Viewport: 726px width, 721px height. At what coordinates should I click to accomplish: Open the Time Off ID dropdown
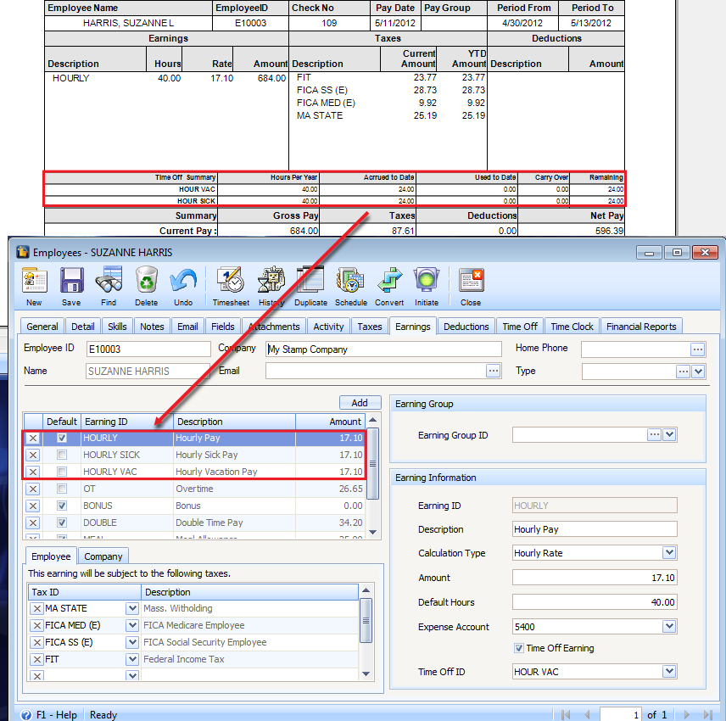point(669,671)
